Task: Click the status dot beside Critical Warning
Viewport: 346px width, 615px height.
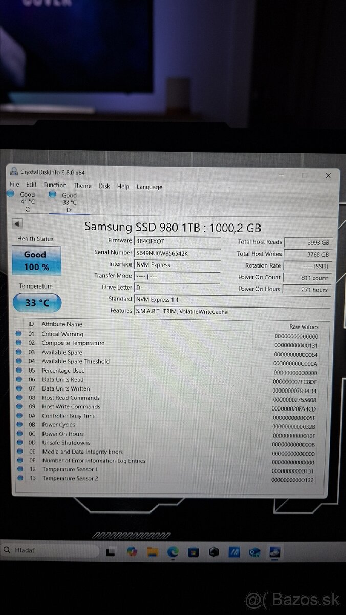Action: 19,334
